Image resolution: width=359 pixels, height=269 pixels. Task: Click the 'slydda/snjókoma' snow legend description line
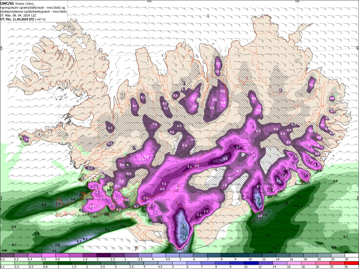pyautogui.click(x=33, y=11)
